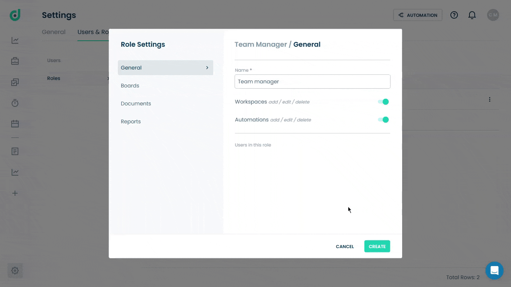Open the user avatar in top right

tap(493, 15)
